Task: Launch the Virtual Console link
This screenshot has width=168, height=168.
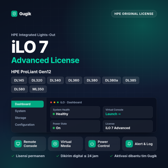Action: [x=113, y=114]
